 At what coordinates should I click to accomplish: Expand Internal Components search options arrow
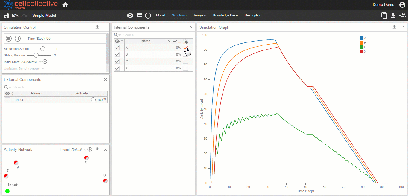click(120, 35)
